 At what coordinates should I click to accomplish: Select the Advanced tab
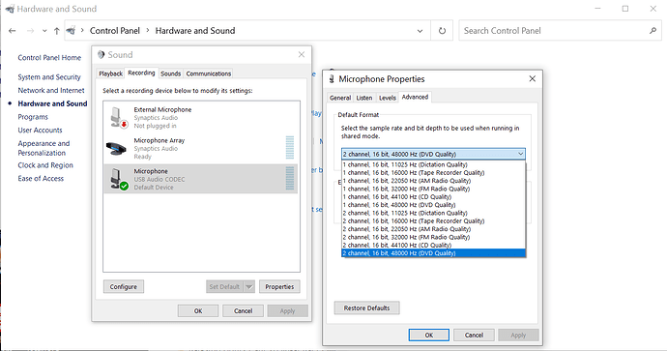tap(415, 97)
